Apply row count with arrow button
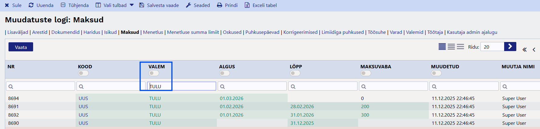 coord(510,47)
